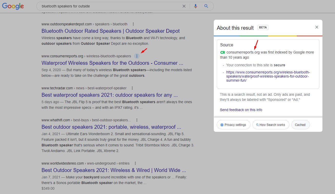Screen dimensions: 335x194
Task: Click the Source heading in panel
Action: pyautogui.click(x=227, y=45)
